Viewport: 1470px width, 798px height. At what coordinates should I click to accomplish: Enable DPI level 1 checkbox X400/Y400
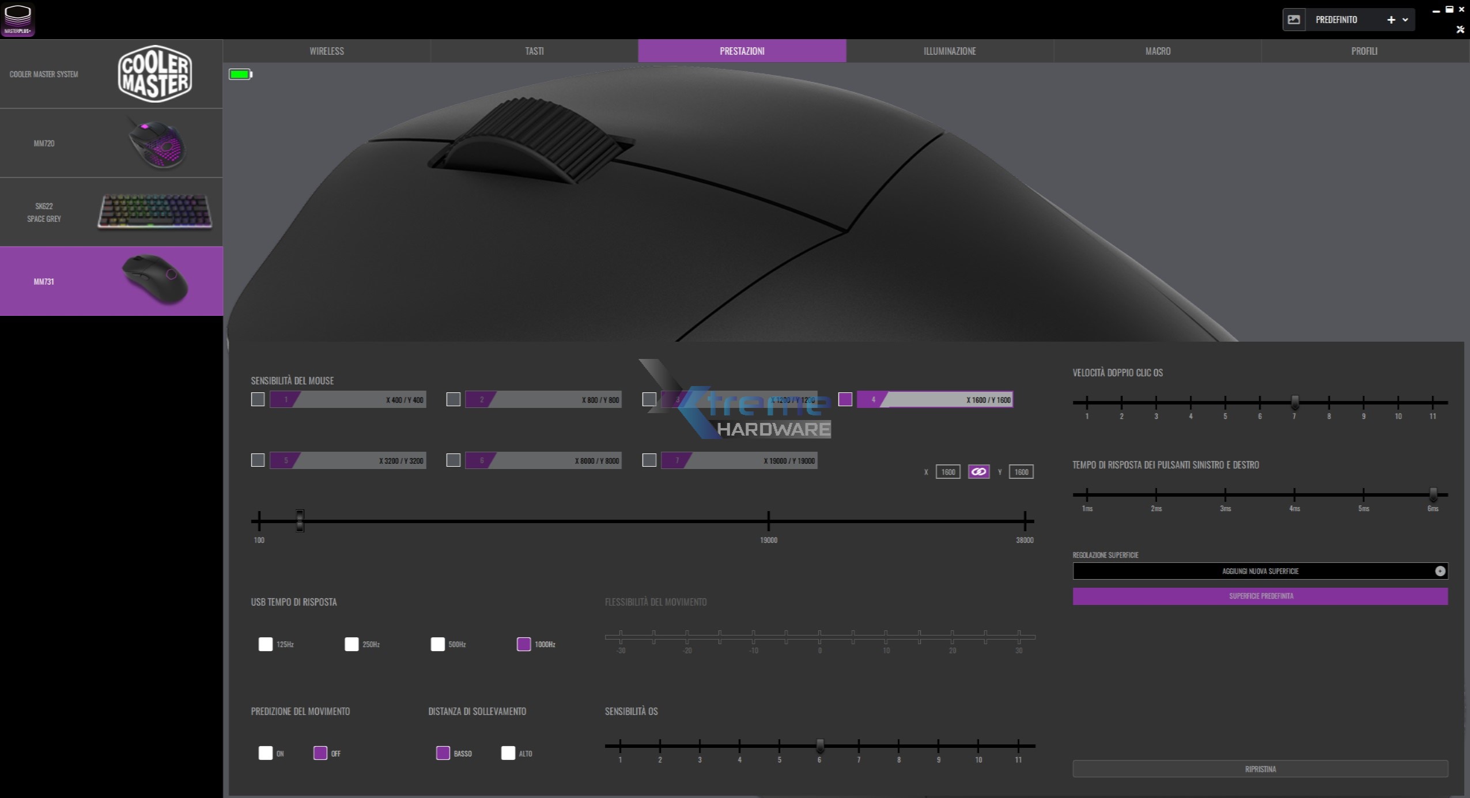[258, 399]
